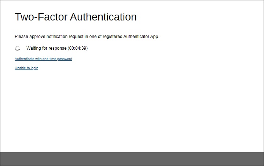This screenshot has height=166, width=264.
Task: Click the word "login" in the second link
Action: point(34,68)
